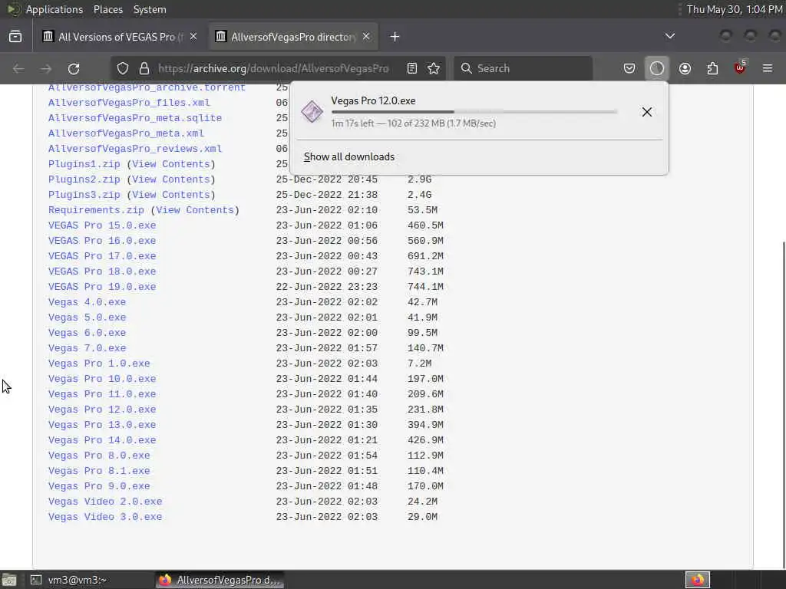Cancel the Vegas Pro 12.0.exe download
This screenshot has width=786, height=589.
click(x=646, y=112)
